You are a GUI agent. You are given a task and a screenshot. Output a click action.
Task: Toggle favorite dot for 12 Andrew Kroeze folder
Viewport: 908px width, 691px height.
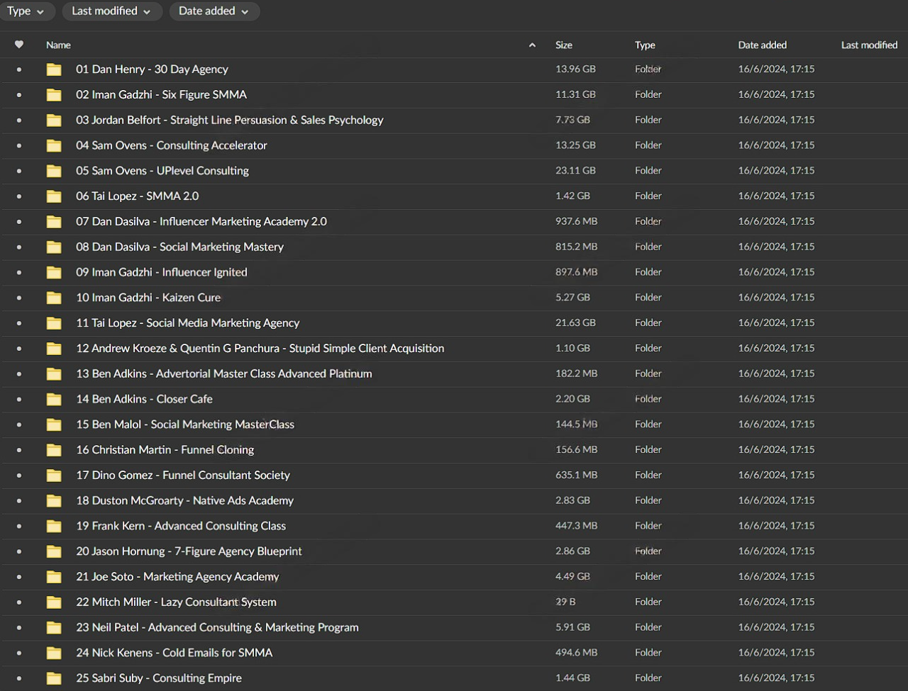(19, 349)
